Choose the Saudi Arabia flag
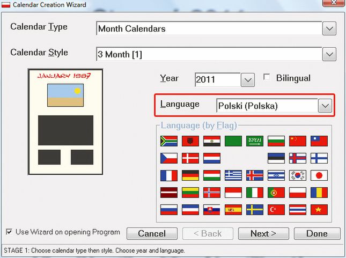The image size is (346, 258). click(255, 141)
